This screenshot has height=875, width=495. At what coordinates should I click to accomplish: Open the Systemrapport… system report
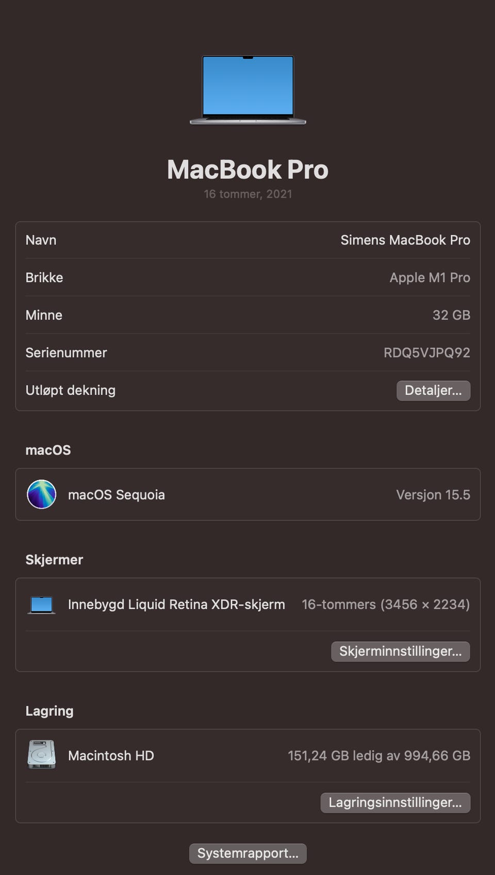(x=248, y=853)
